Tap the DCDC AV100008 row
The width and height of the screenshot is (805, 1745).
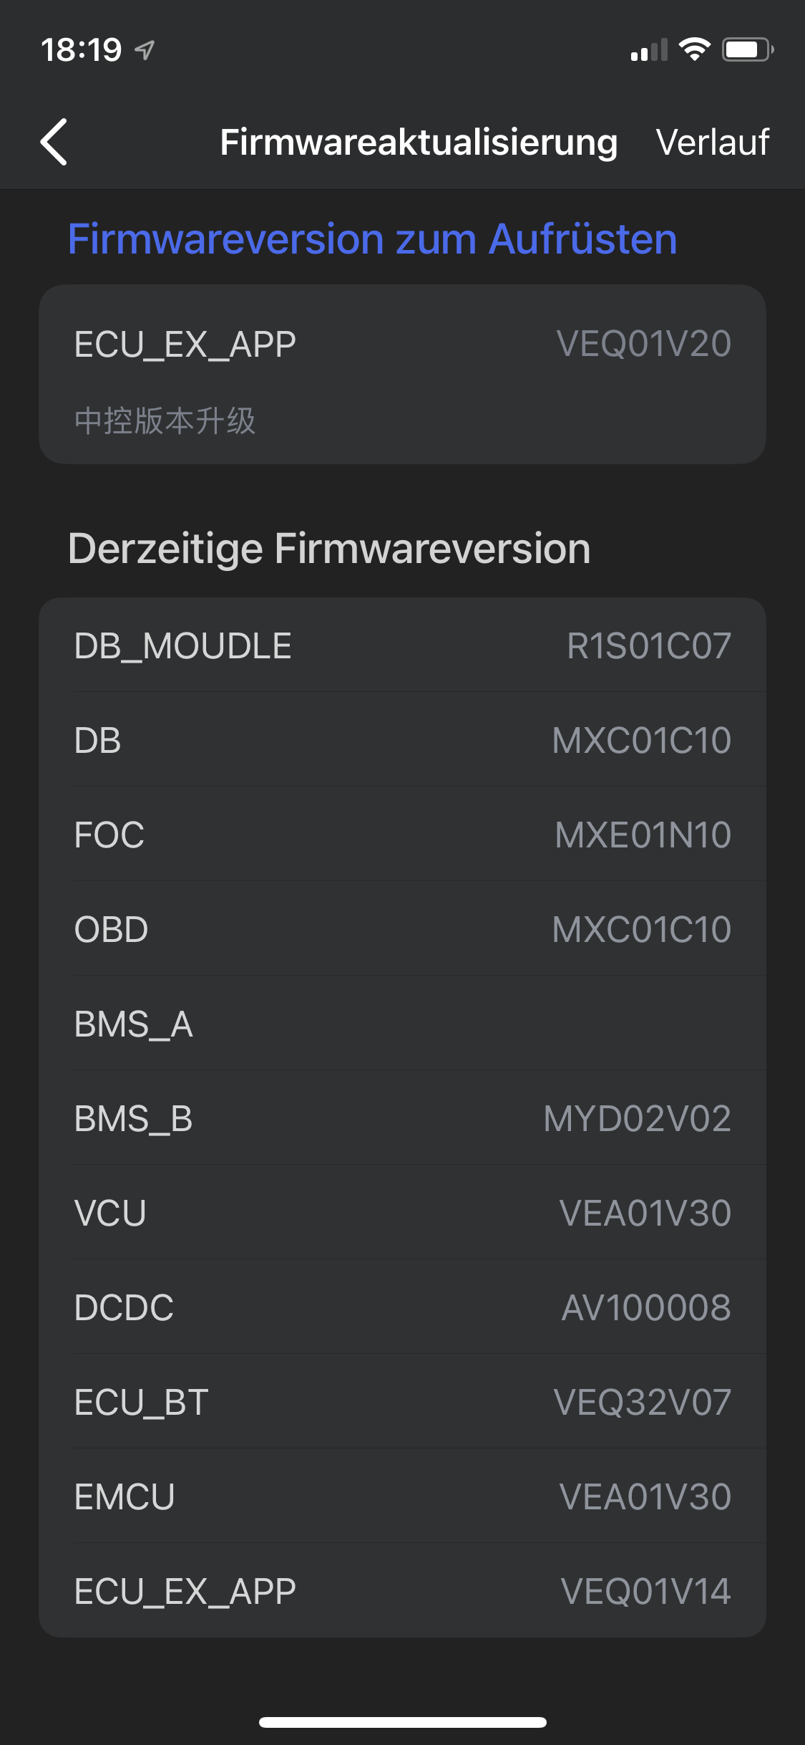point(402,1307)
